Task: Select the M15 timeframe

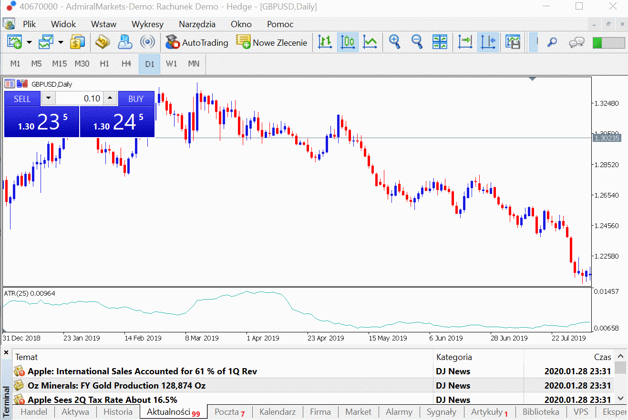Action: 59,64
